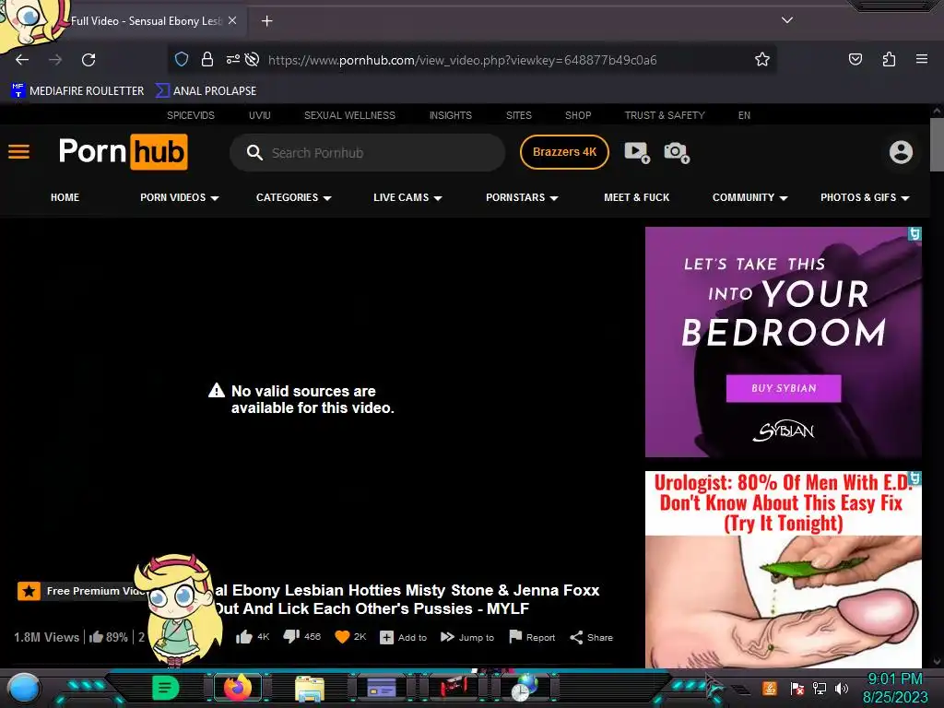Open the browser extensions puzzle icon

(889, 59)
